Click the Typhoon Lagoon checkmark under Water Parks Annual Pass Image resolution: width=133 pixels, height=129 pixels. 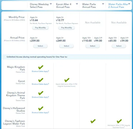93,121
